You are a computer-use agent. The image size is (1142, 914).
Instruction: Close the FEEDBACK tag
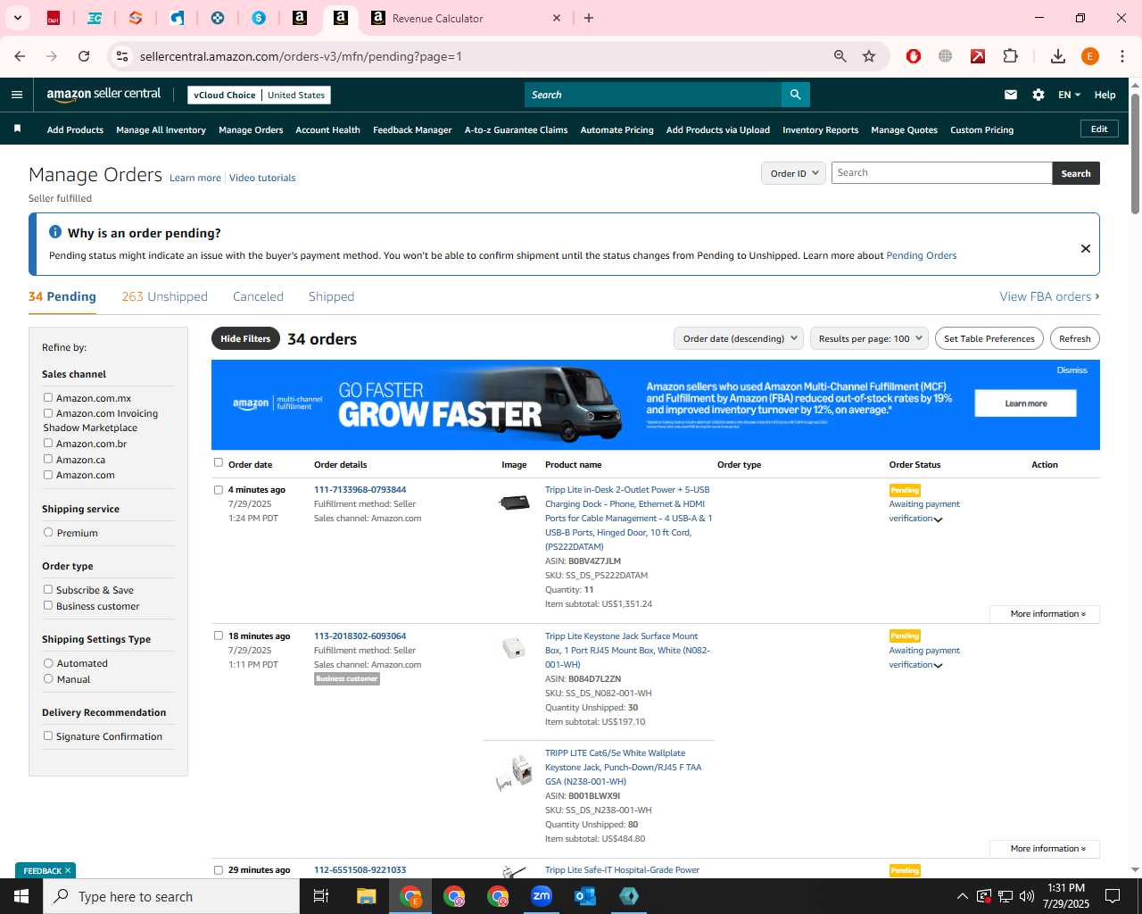point(68,870)
